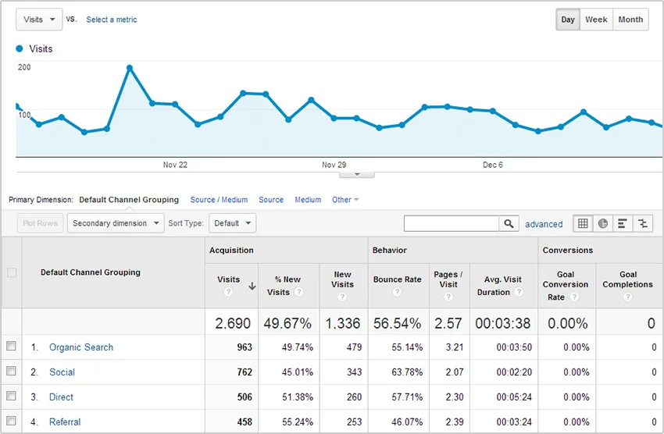Click Referral % new visits 55.24%
Screen dimensions: 664x434
point(298,422)
